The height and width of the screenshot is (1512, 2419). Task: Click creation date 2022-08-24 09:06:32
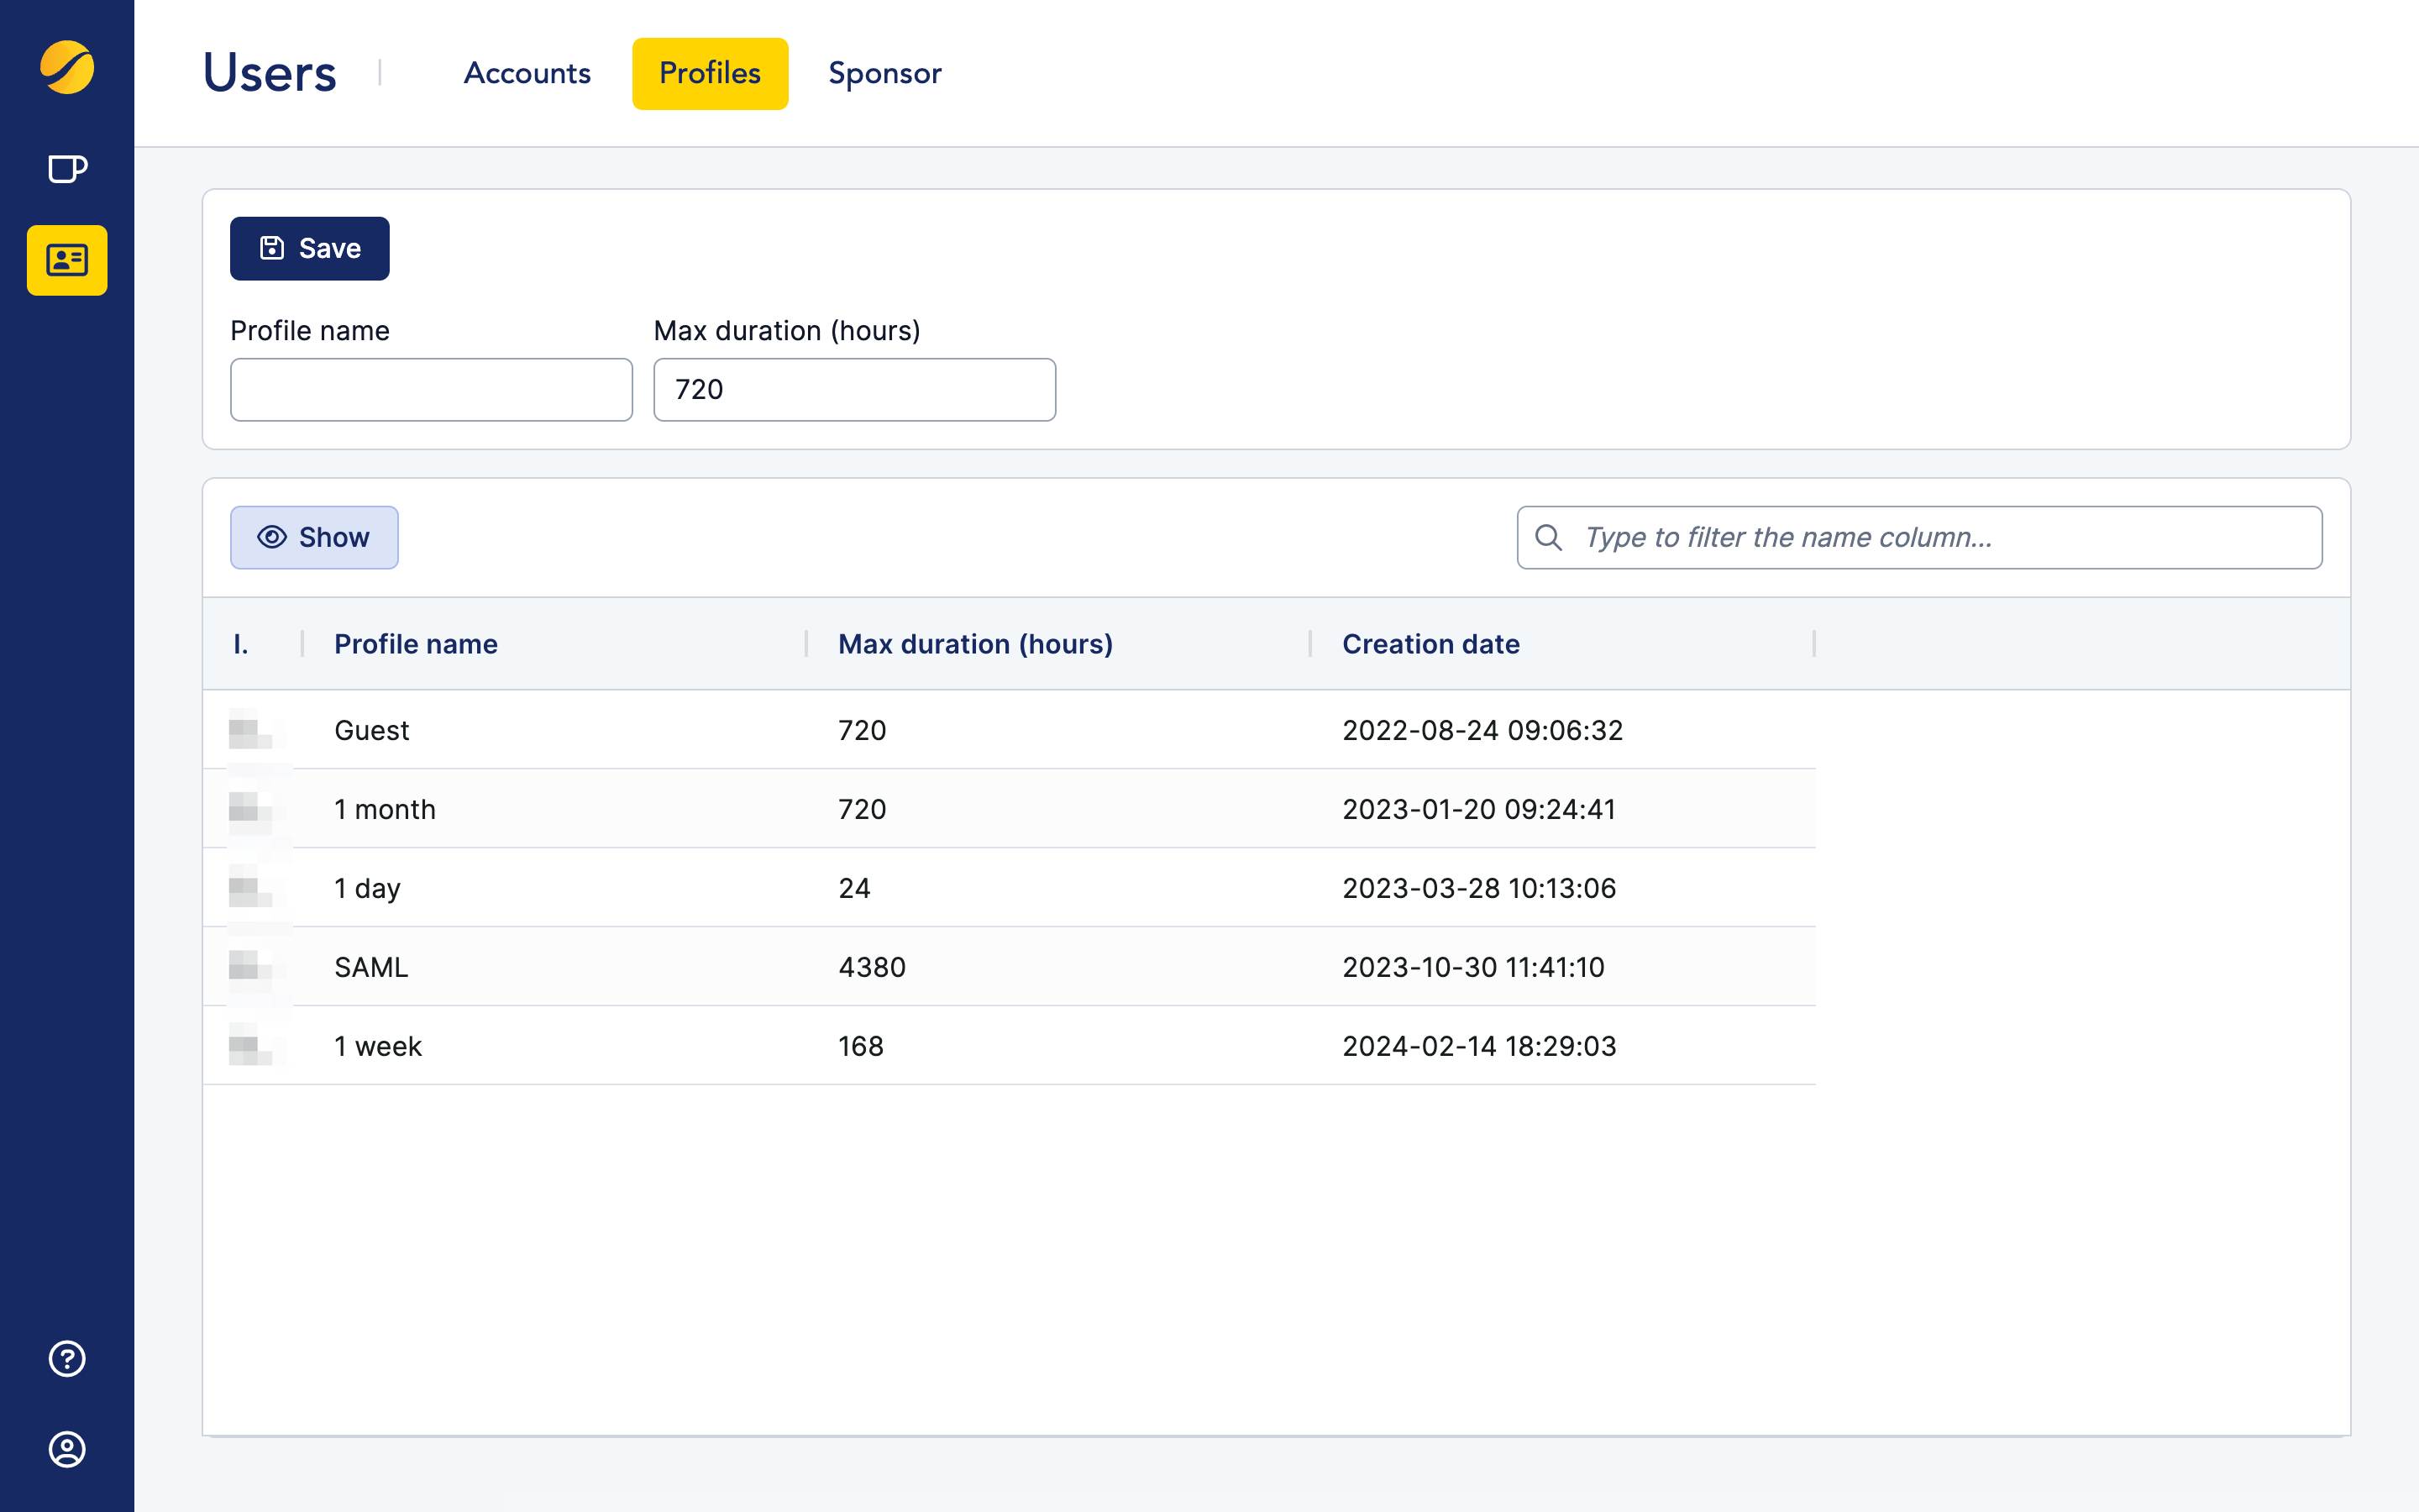pos(1482,730)
